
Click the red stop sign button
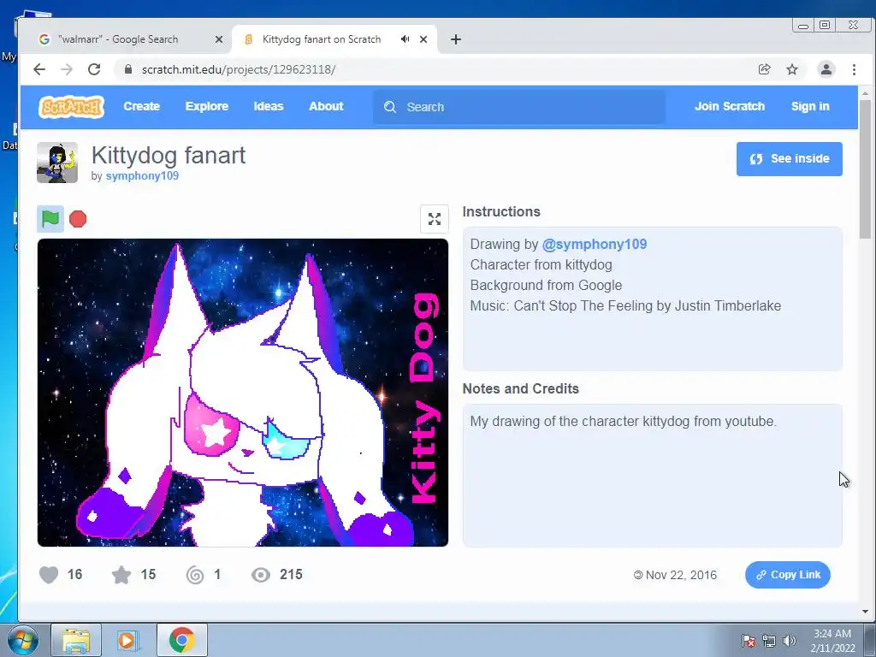(x=78, y=219)
